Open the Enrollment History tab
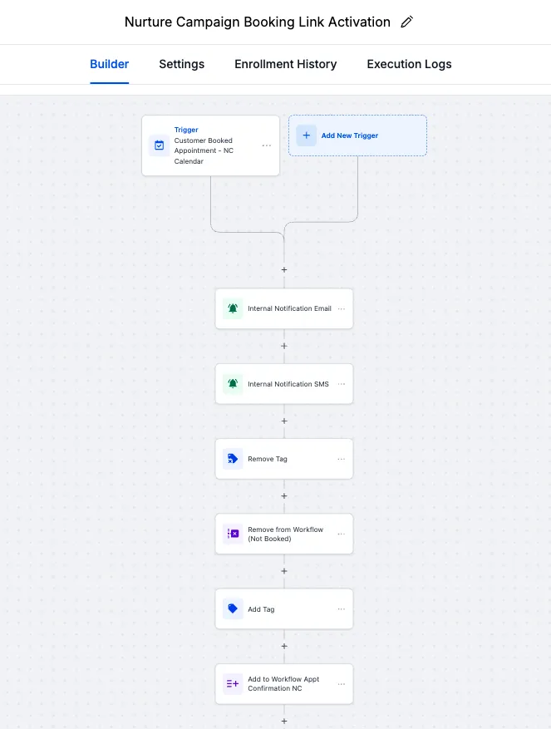Viewport: 551px width, 729px height. [x=285, y=64]
